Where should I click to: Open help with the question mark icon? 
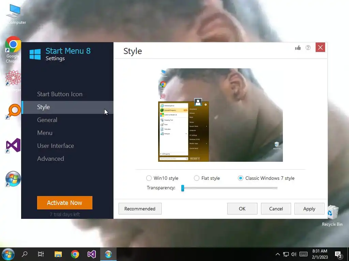[308, 48]
